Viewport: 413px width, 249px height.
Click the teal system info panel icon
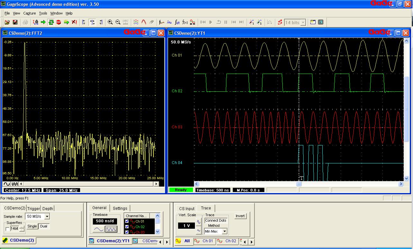tap(321, 22)
